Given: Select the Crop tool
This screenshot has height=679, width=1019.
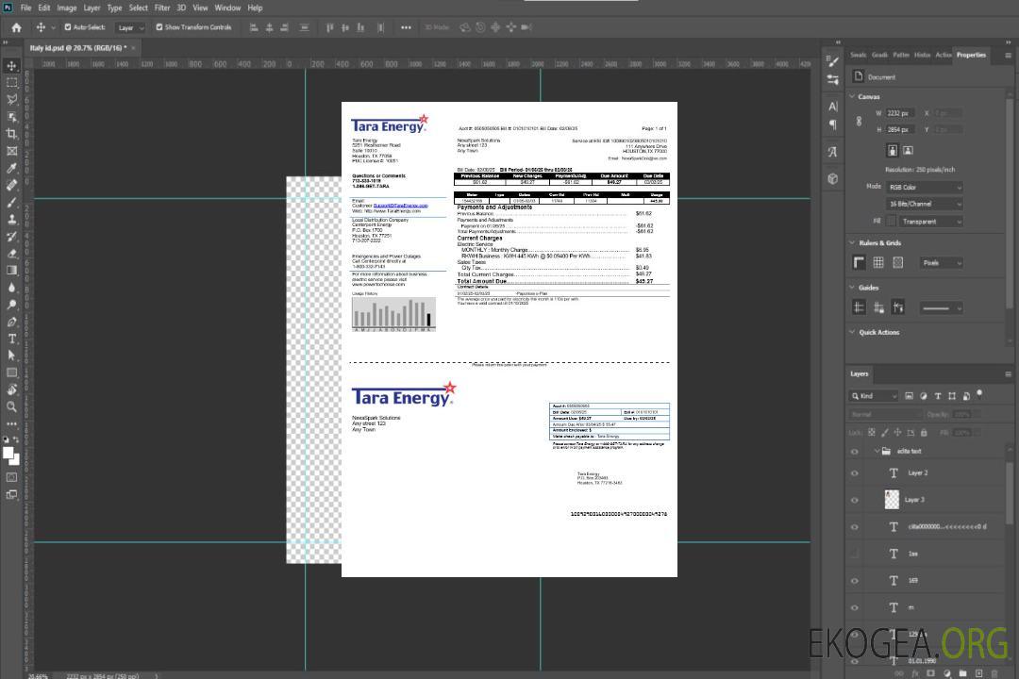Looking at the screenshot, I should click(12, 134).
